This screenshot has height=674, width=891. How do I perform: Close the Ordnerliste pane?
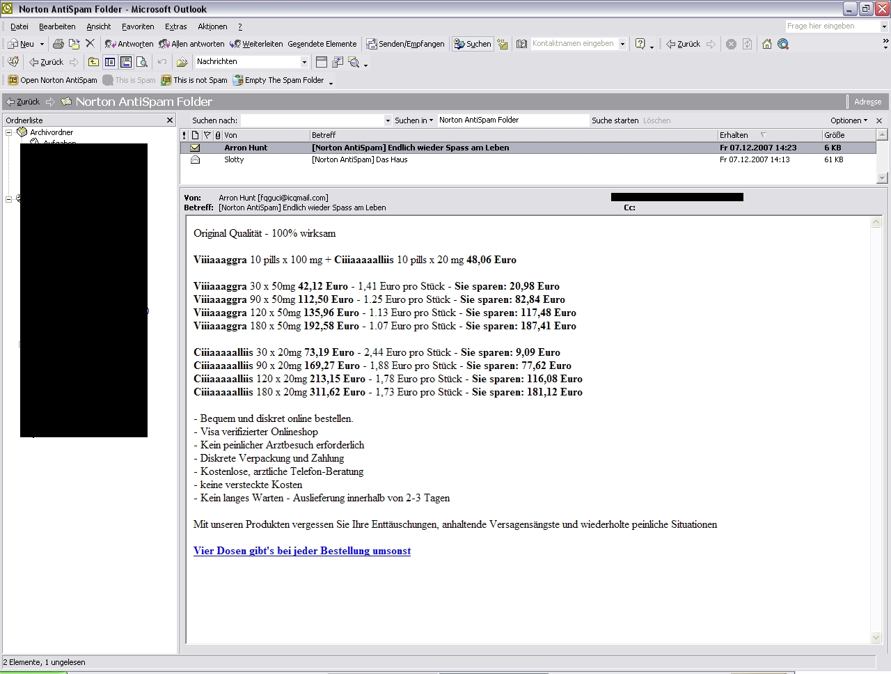pyautogui.click(x=170, y=120)
